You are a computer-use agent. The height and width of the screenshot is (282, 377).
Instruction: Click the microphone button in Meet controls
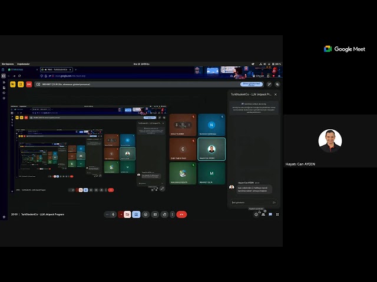[x=114, y=214]
